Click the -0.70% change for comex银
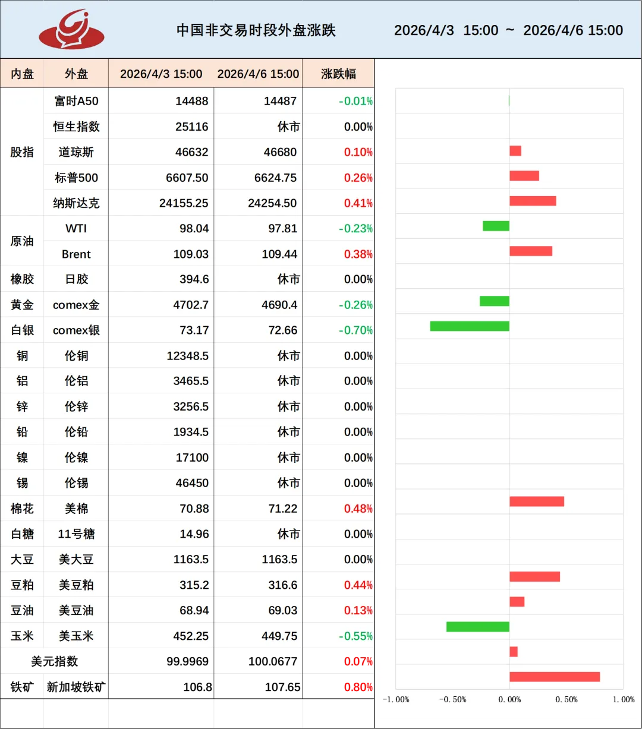Viewport: 642px width, 729px height. point(356,330)
